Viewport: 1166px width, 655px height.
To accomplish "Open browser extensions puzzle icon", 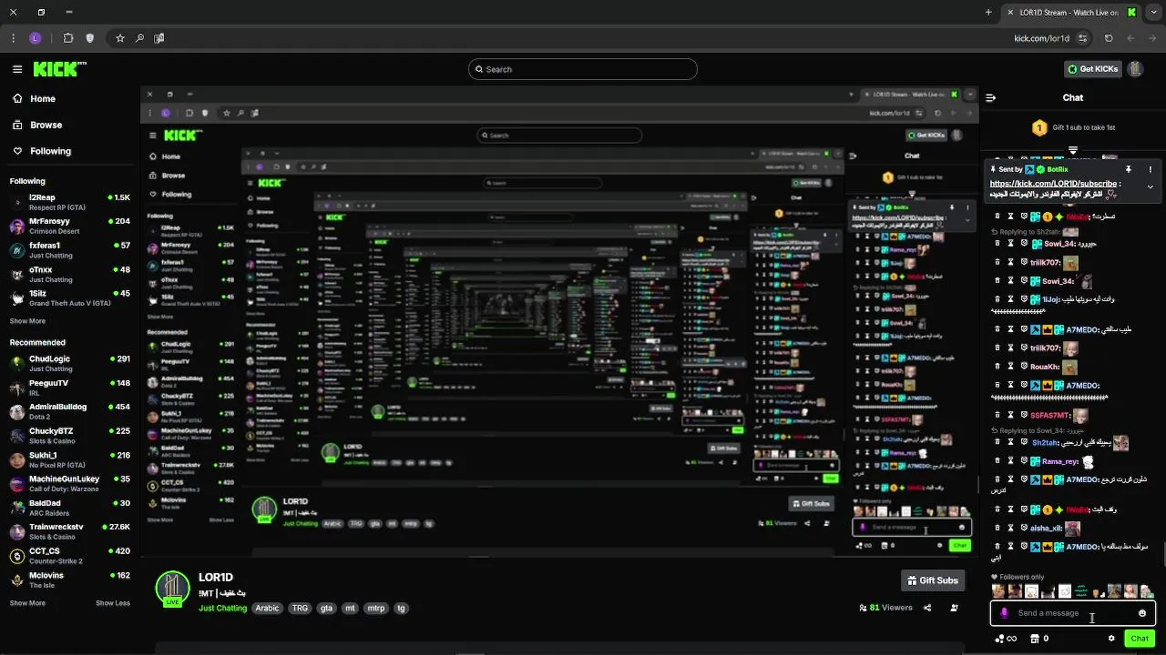I will pos(68,38).
